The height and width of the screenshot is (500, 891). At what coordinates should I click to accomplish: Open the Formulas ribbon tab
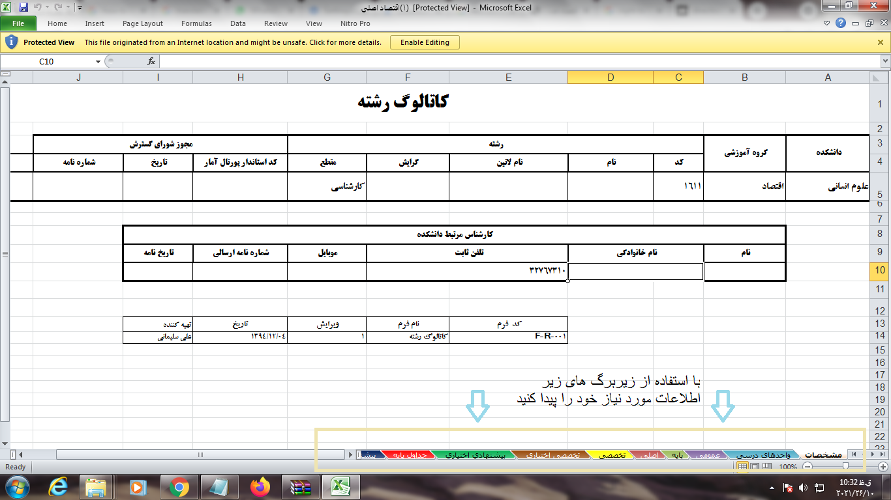[196, 23]
